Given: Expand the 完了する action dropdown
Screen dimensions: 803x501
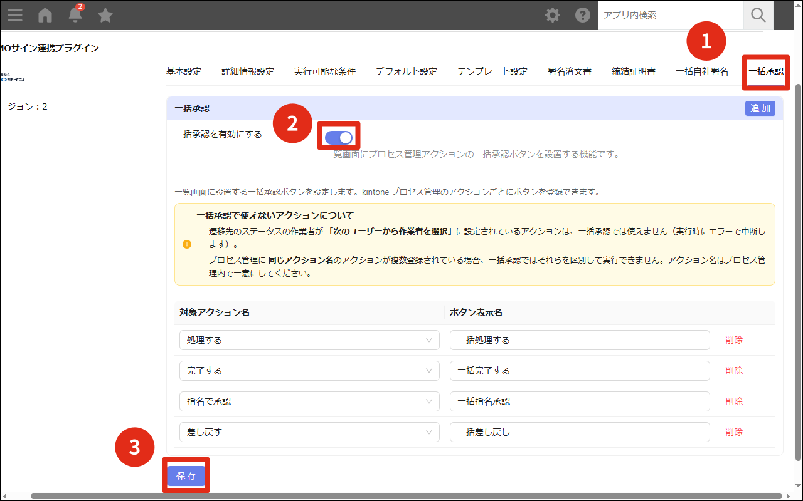Looking at the screenshot, I should (309, 371).
